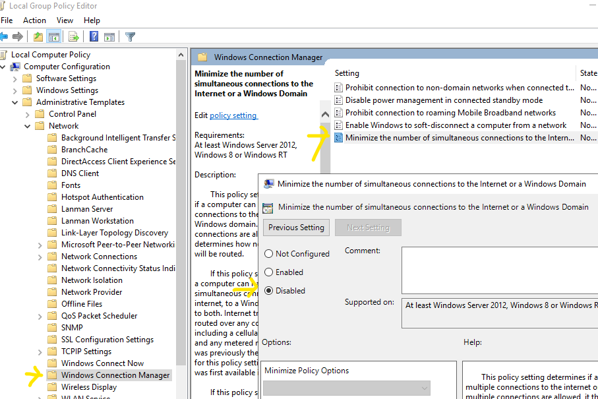Expand the Control Panel node

(28, 115)
